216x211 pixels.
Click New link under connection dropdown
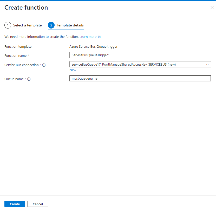click(73, 70)
